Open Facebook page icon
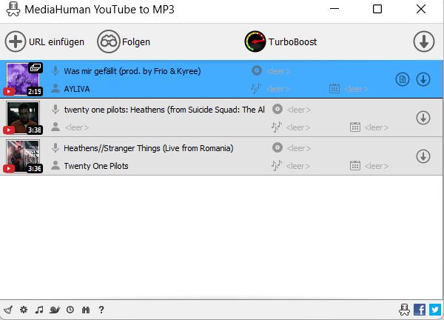The image size is (444, 320). coord(420,310)
